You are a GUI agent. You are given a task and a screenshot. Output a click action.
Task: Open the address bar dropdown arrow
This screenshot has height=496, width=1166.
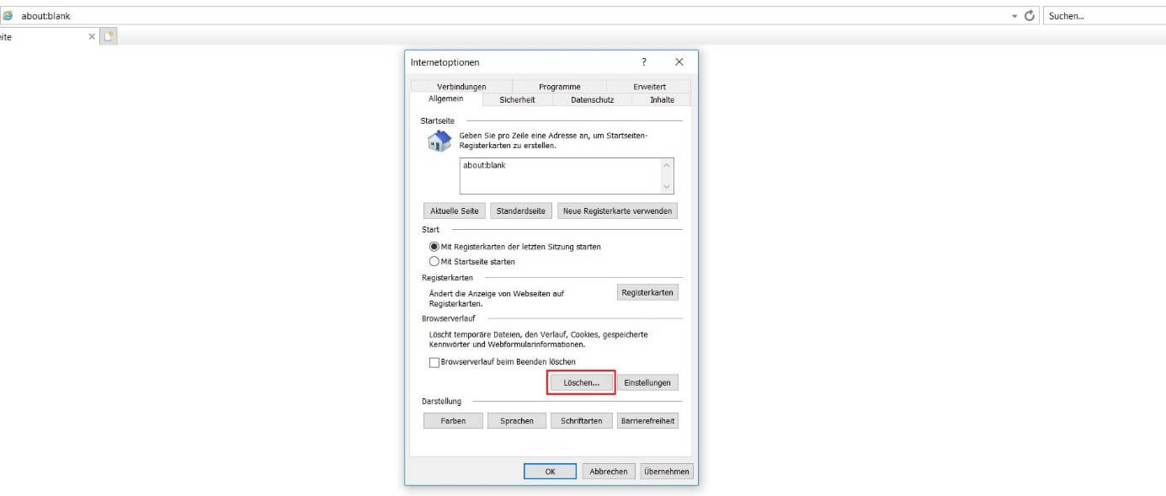tap(1015, 16)
